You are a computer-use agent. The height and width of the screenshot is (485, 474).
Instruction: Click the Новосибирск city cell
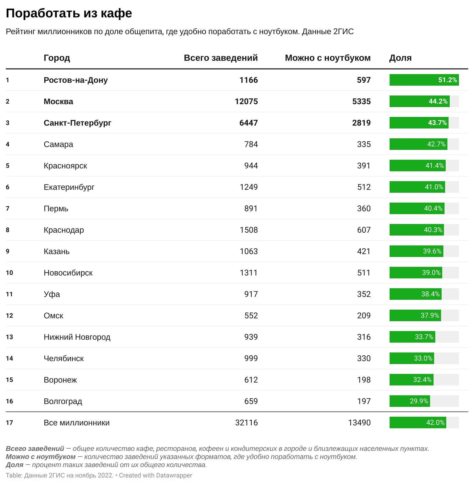68,273
